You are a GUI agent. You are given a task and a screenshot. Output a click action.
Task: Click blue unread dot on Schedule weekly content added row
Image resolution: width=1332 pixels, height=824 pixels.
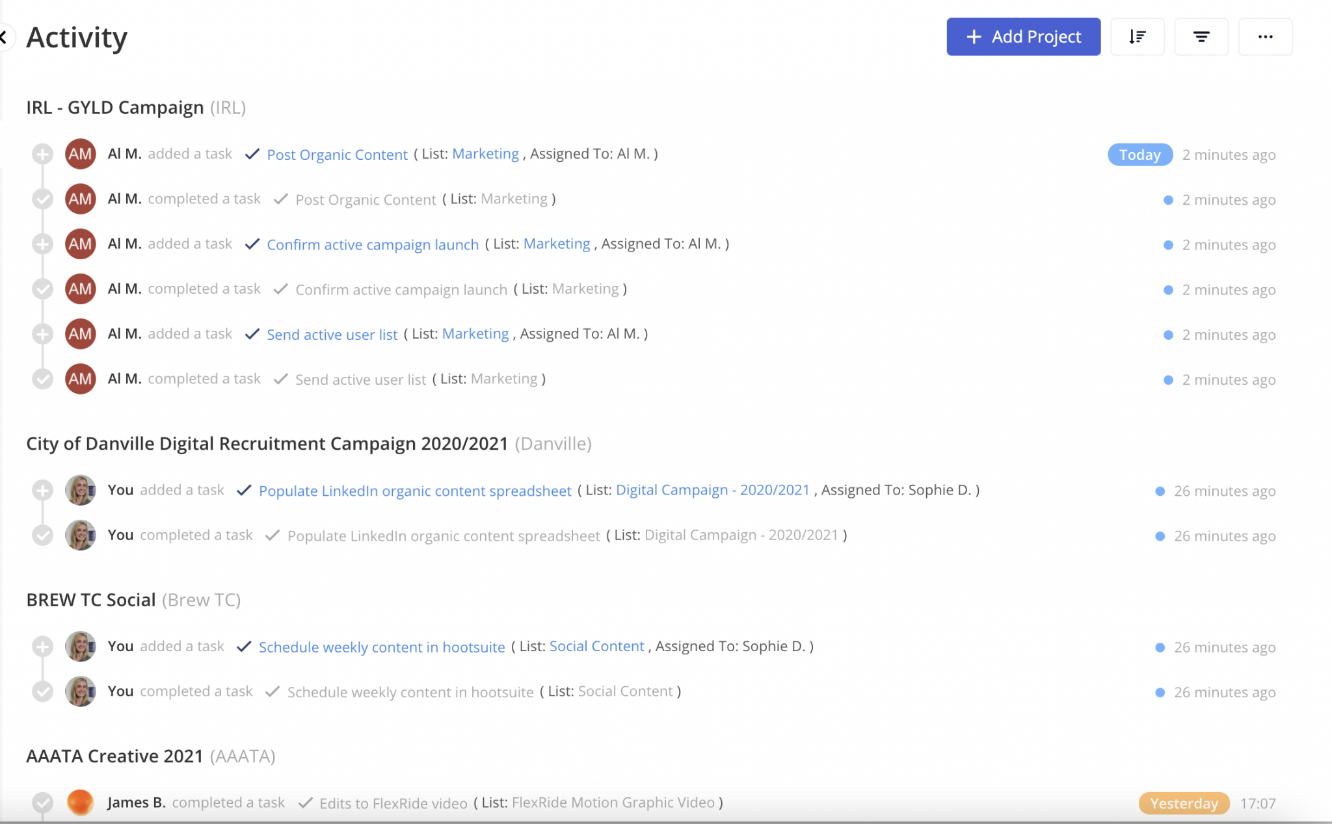(1160, 647)
